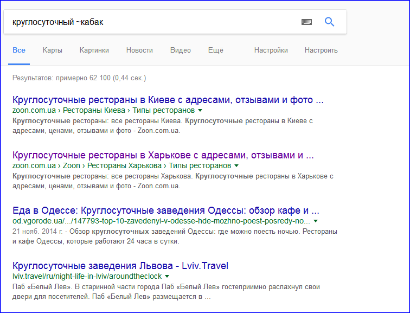Expand dropdown arrow next to lviv.travel URL
The image size is (410, 313).
pyautogui.click(x=167, y=277)
